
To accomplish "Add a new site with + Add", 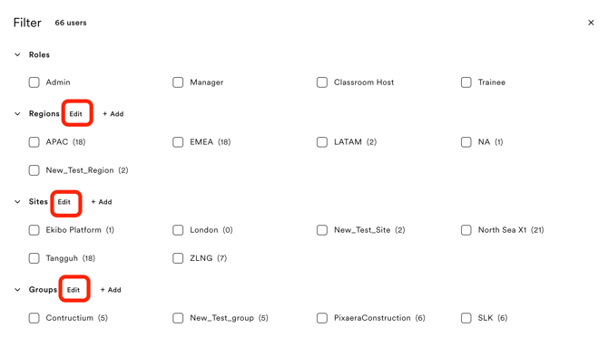I will [102, 202].
